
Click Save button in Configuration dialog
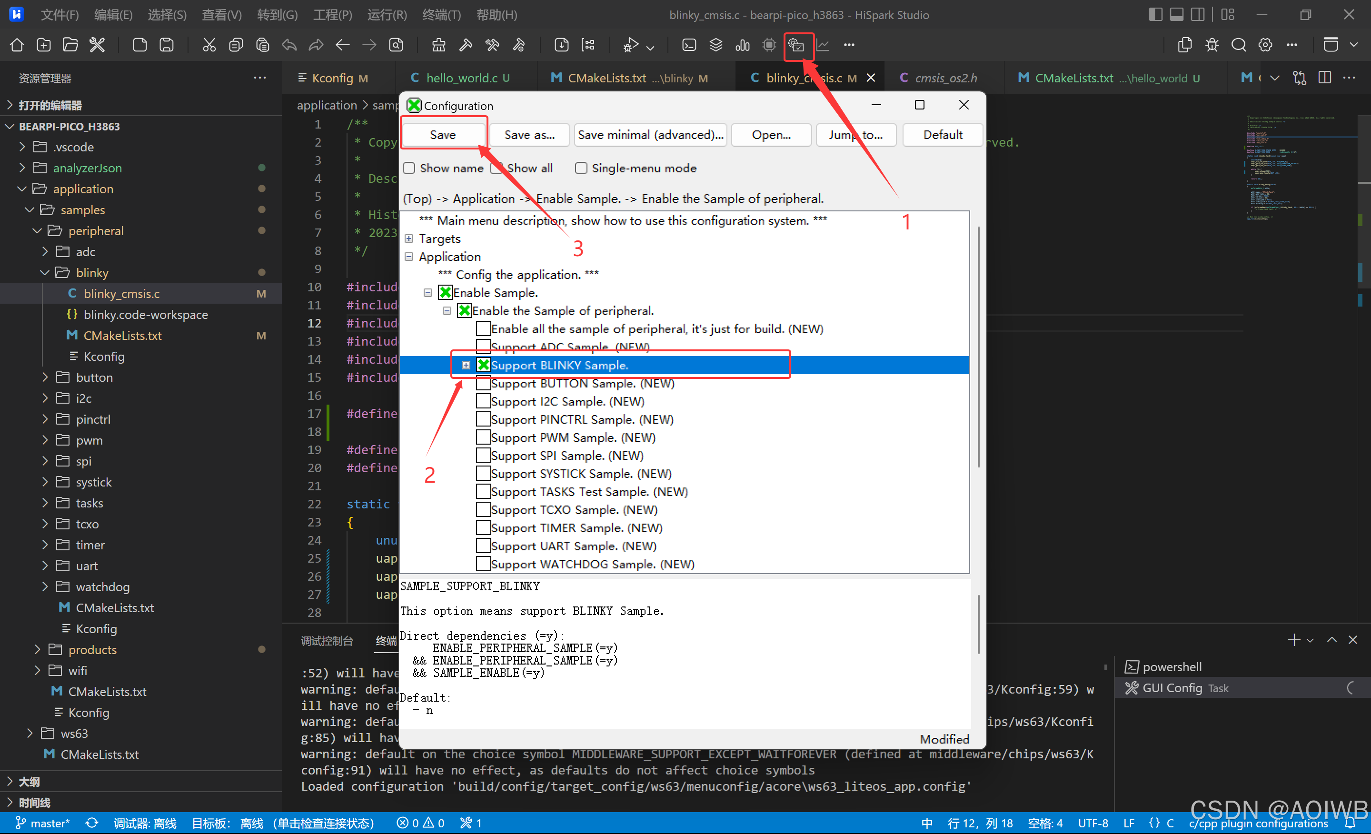pyautogui.click(x=443, y=135)
